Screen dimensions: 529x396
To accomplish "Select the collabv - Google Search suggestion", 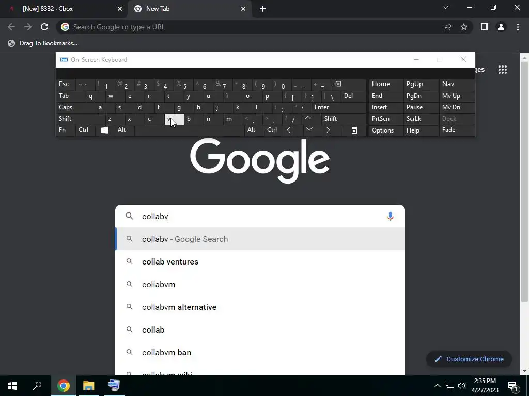I will pos(260,239).
